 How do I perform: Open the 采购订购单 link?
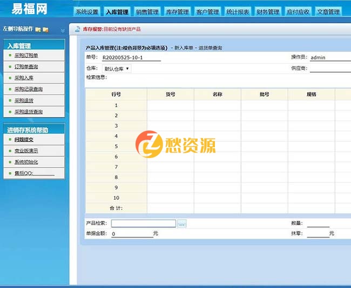(x=26, y=55)
